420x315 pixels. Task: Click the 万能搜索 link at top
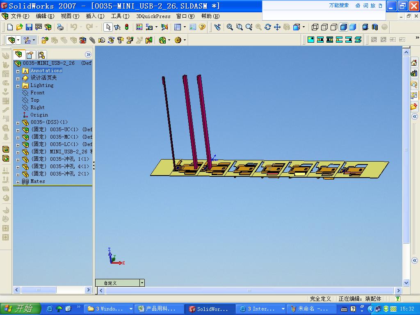coord(339,5)
